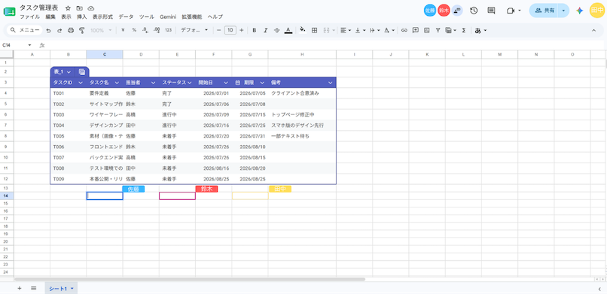The width and height of the screenshot is (607, 303).
Task: Print the spreadsheet
Action: [x=71, y=30]
